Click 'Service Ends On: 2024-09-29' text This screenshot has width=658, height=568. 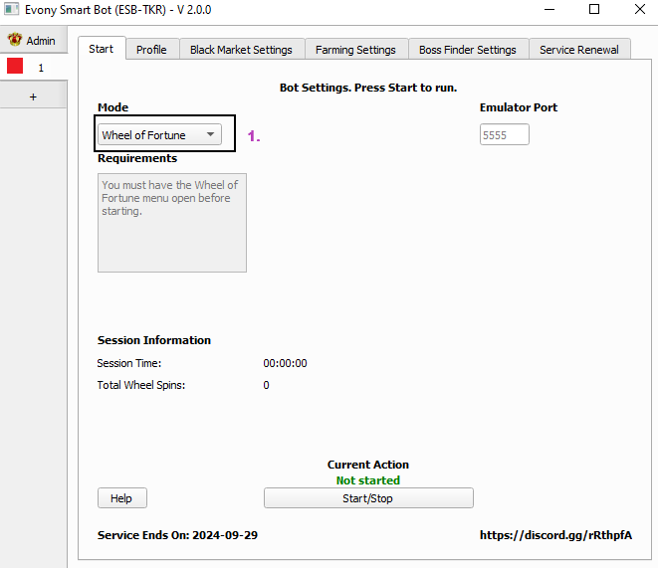[177, 535]
